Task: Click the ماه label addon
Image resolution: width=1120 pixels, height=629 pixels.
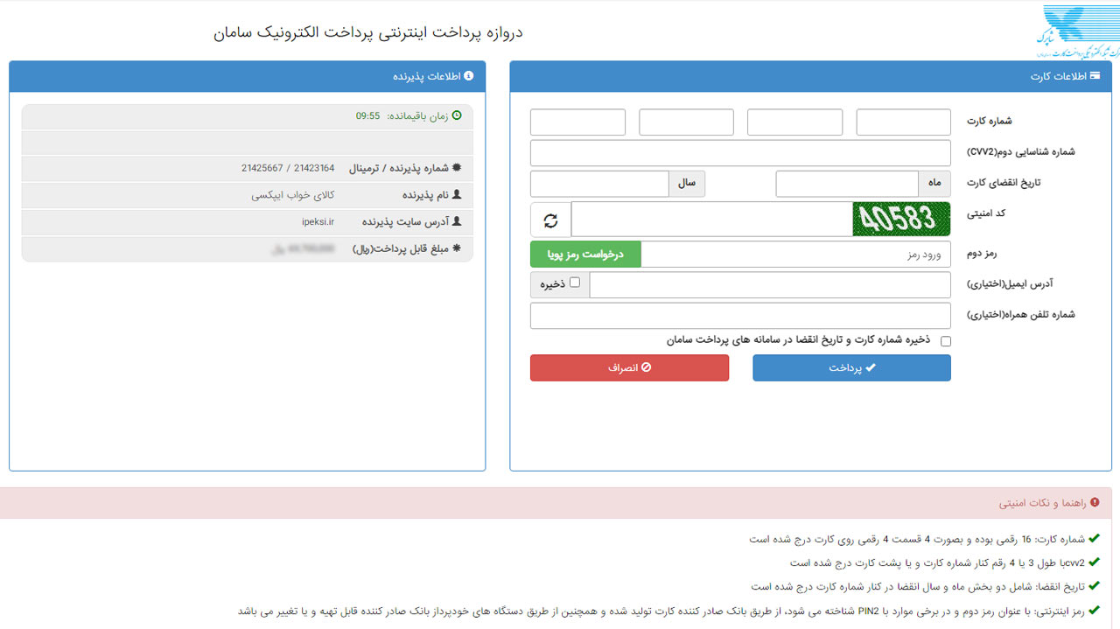Action: click(934, 184)
